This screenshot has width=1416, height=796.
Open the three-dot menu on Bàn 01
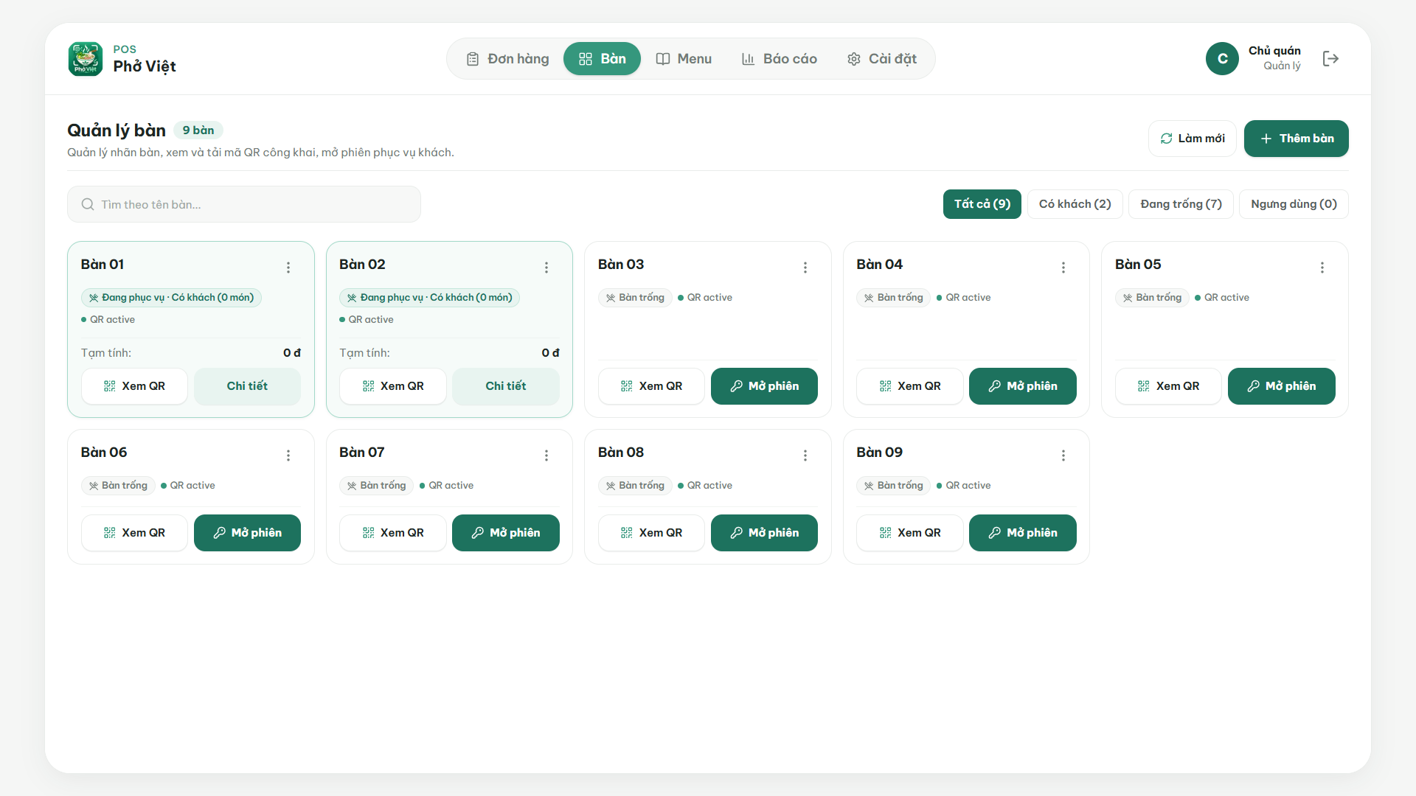tap(288, 268)
